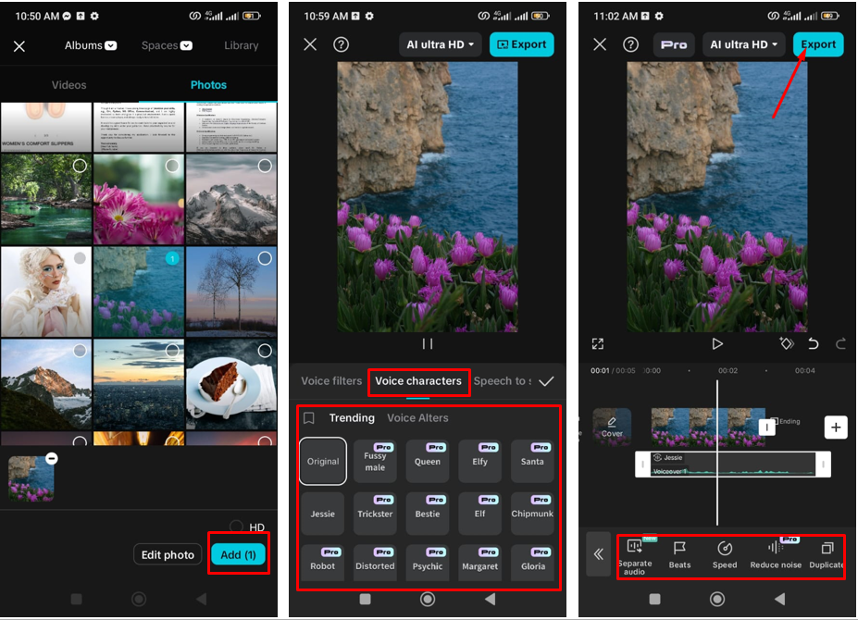Screen dimensions: 858x620
Task: Select the city sunset photo circle
Action: [172, 350]
